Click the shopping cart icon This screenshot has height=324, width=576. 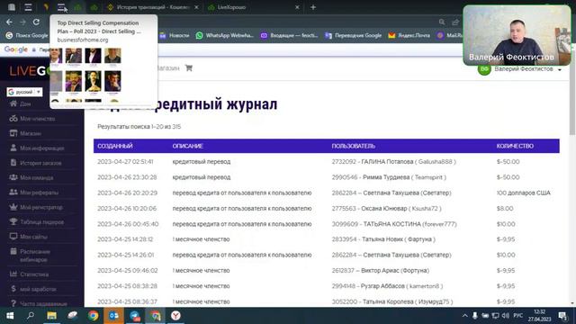(189, 68)
